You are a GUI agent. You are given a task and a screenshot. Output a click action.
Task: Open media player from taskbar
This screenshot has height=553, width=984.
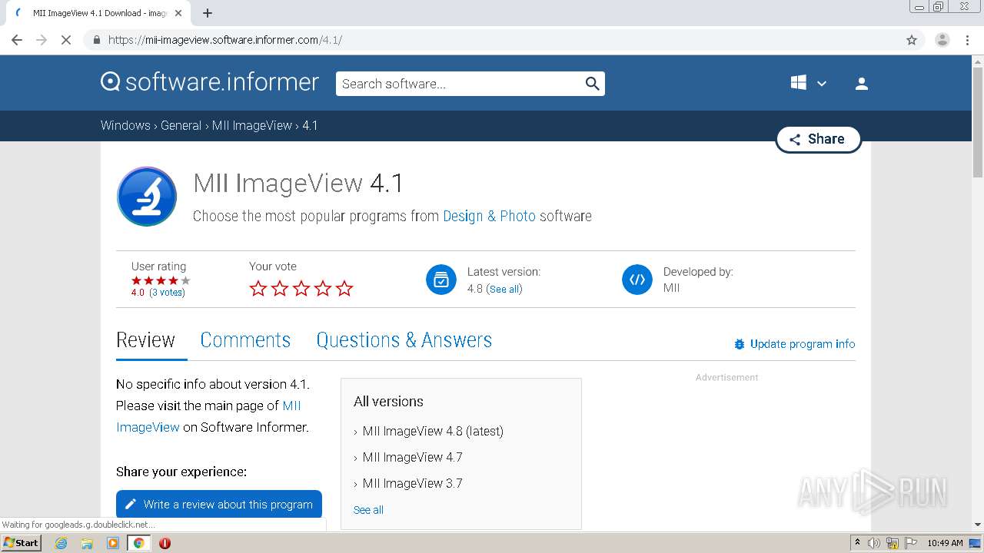click(x=113, y=543)
